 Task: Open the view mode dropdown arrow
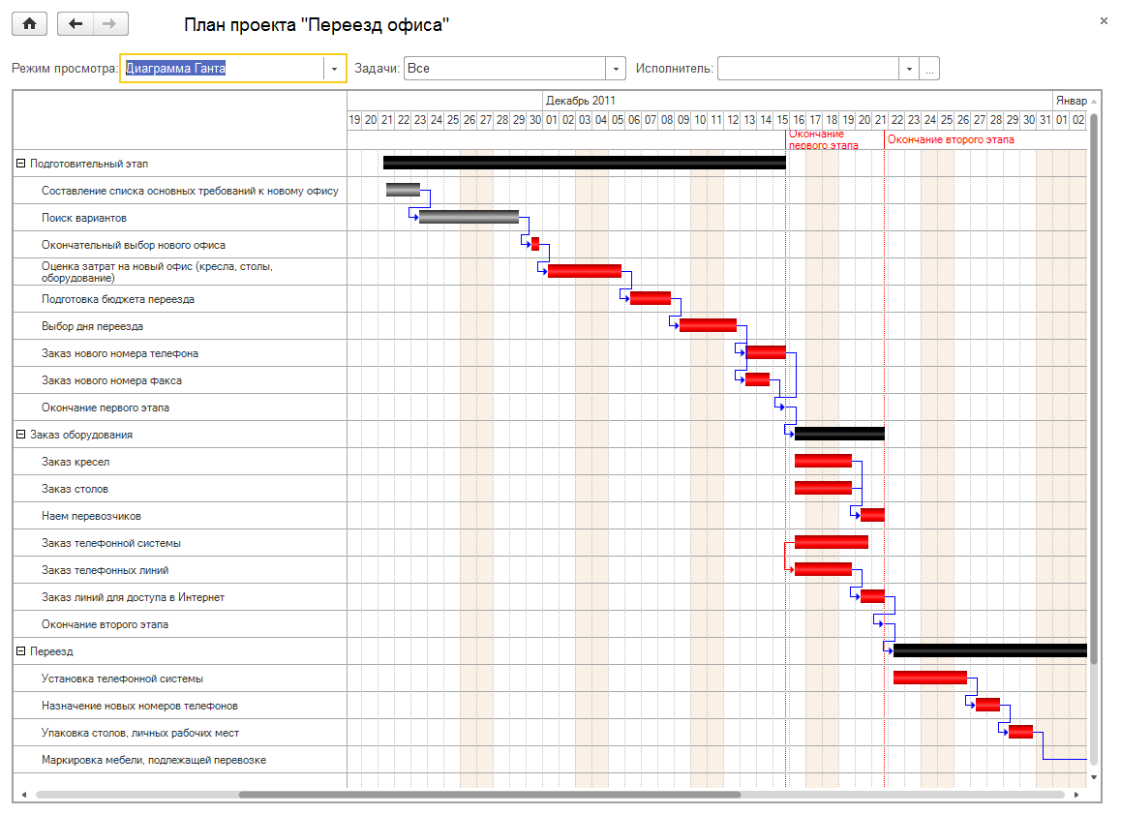[334, 69]
